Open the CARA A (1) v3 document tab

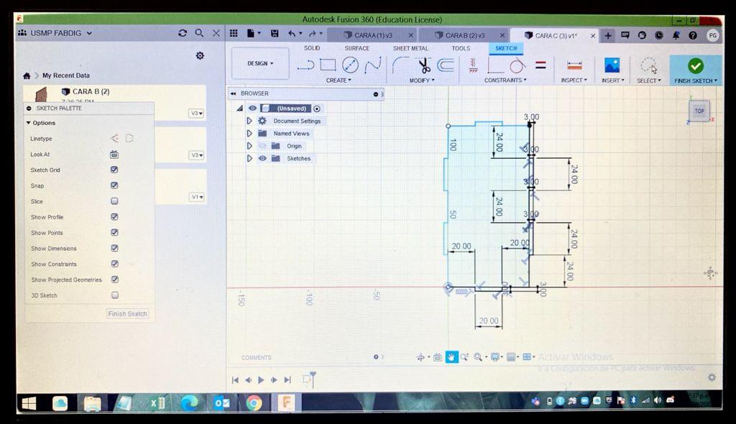(373, 35)
